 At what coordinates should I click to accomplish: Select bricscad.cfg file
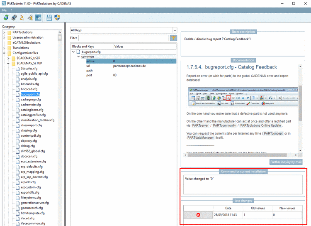coord(29,89)
